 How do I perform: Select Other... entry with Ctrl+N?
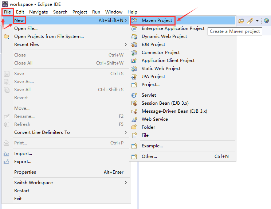[183, 156]
